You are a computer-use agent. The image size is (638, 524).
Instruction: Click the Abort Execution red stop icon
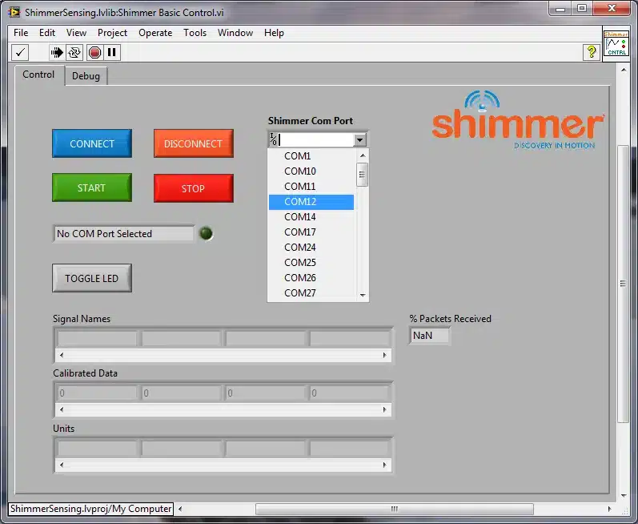click(x=94, y=52)
